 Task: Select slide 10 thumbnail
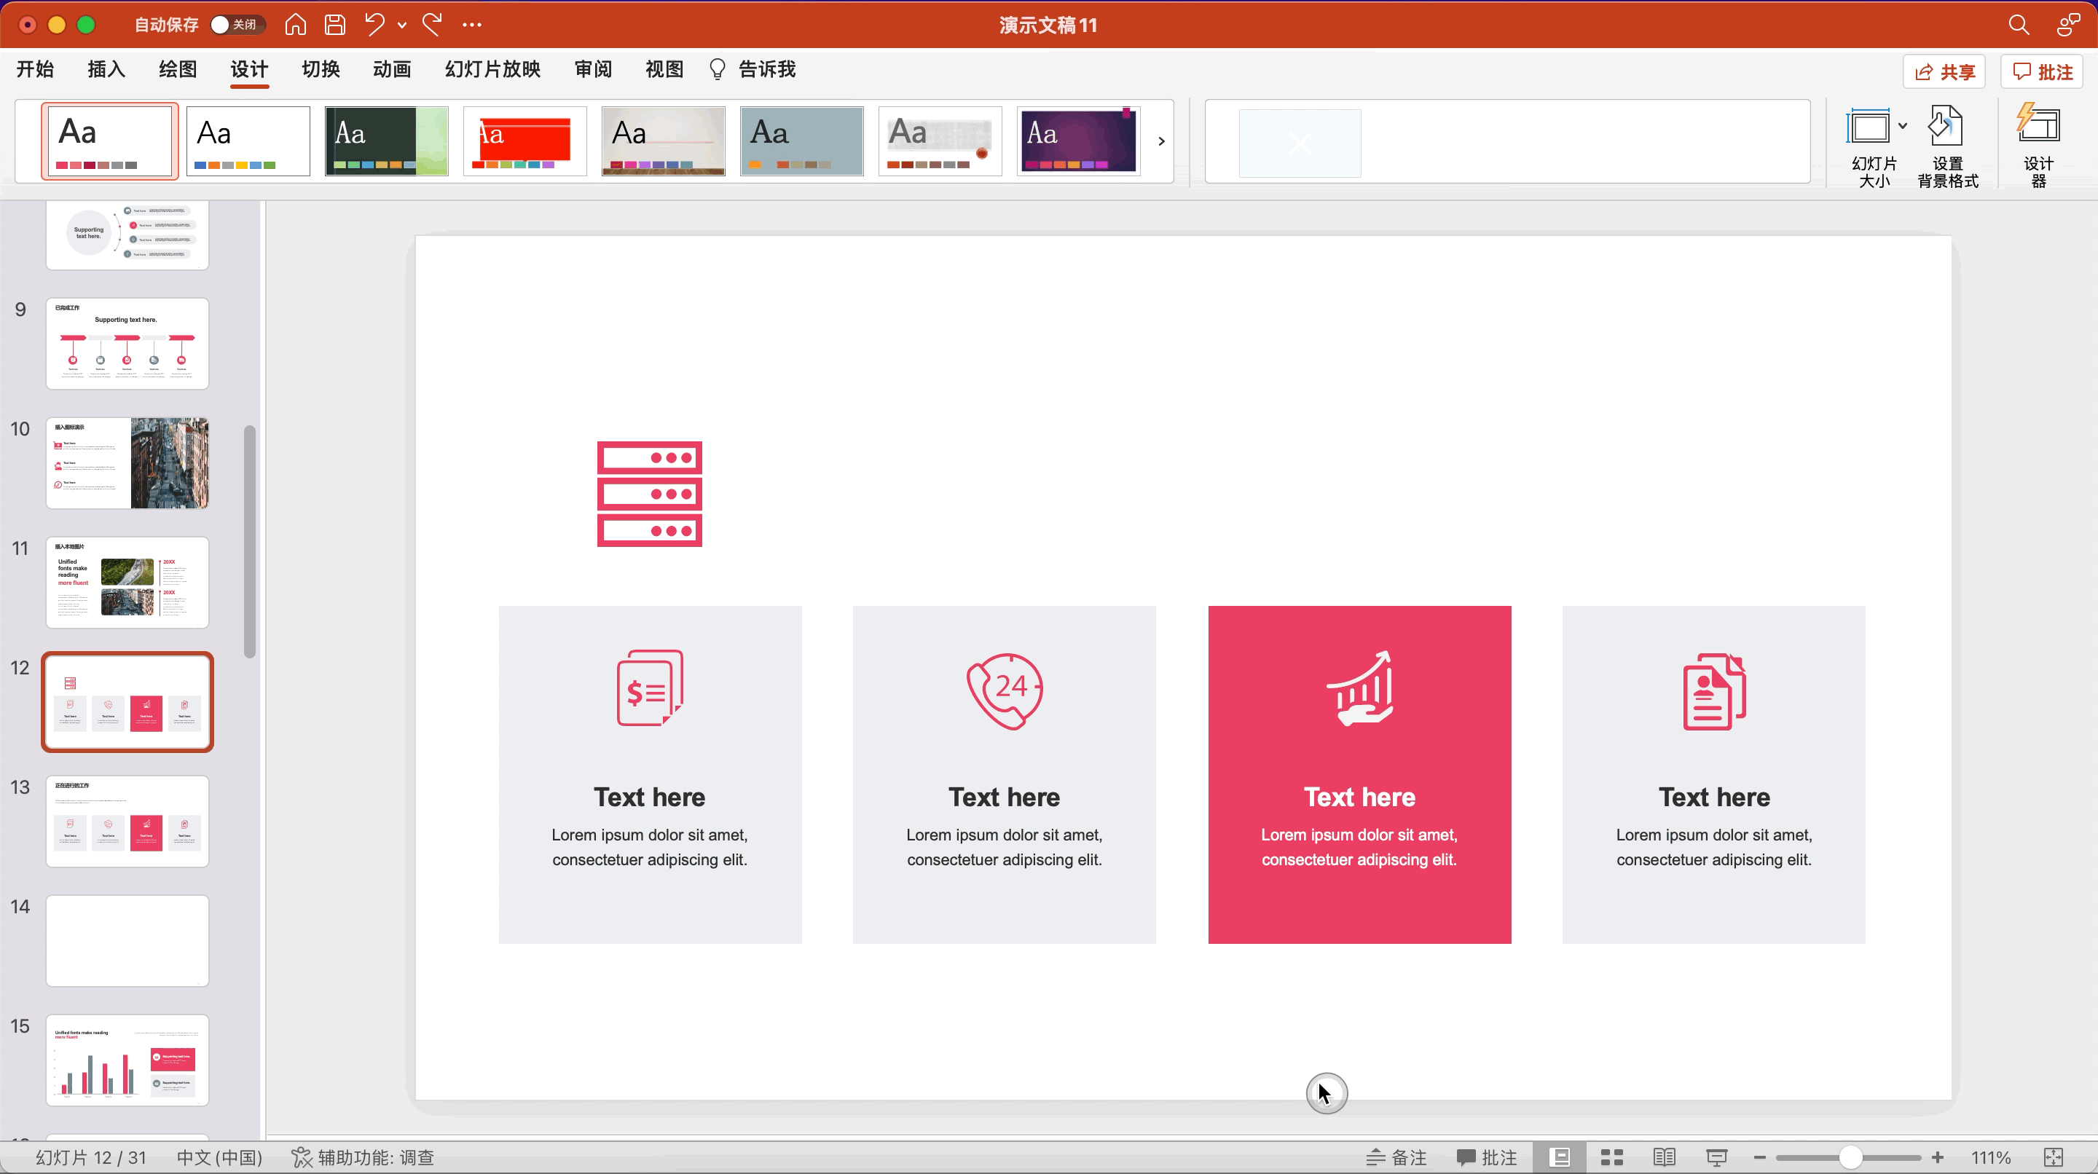tap(128, 463)
